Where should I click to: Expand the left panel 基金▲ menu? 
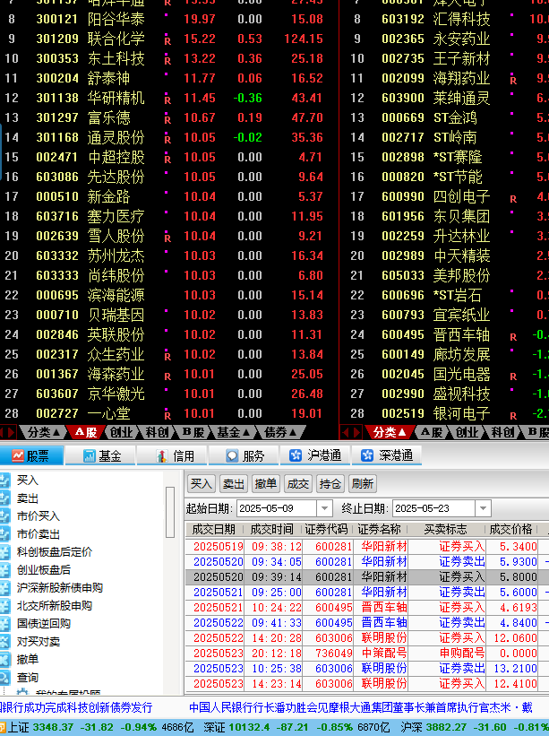(233, 432)
